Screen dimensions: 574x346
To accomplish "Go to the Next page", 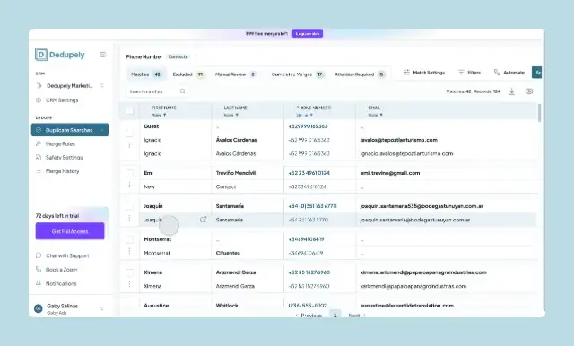I will 357,315.
